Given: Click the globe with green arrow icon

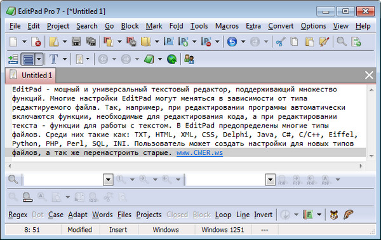Looking at the screenshot, I should point(172,59).
